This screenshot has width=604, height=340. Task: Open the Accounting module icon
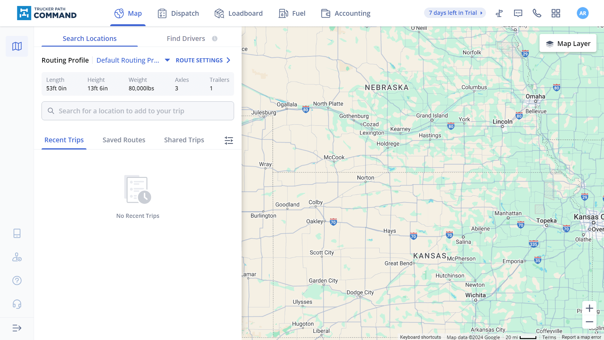tap(326, 13)
